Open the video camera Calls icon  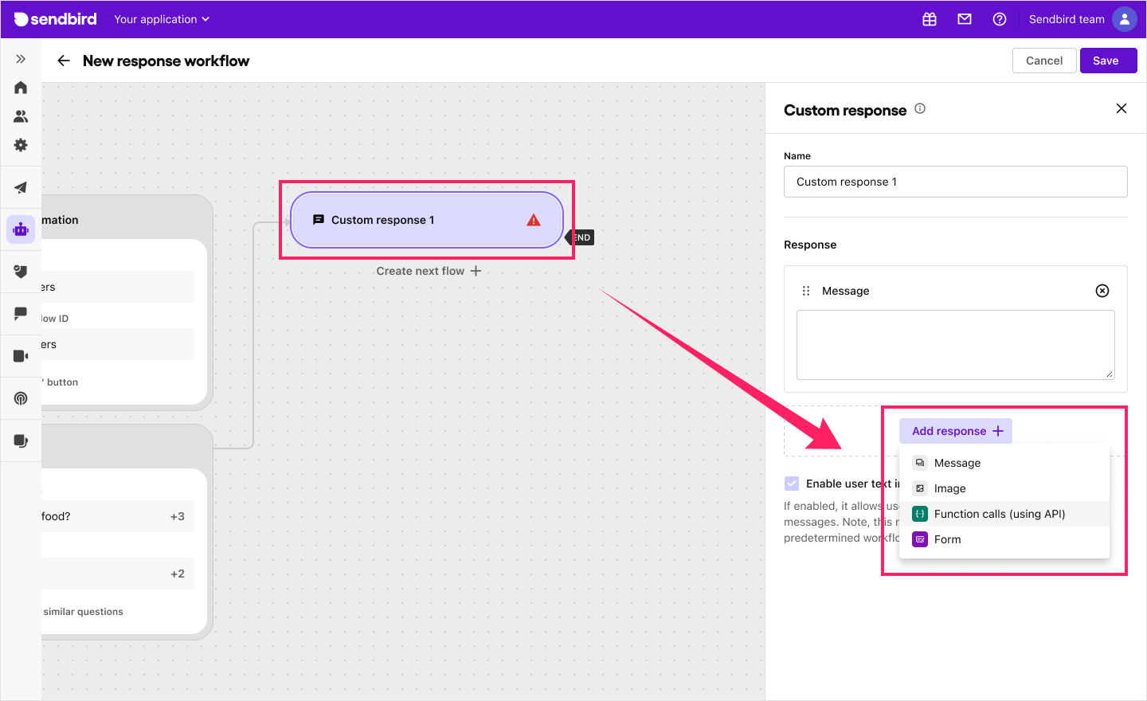[21, 355]
